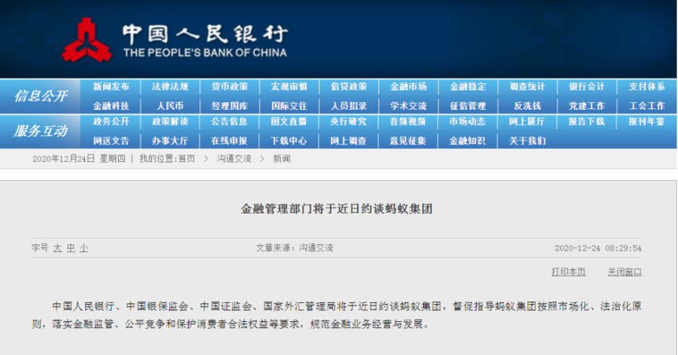Click timestamp 2020-12-24 08:29:54
Viewport: 678px width, 355px height.
pyautogui.click(x=598, y=249)
